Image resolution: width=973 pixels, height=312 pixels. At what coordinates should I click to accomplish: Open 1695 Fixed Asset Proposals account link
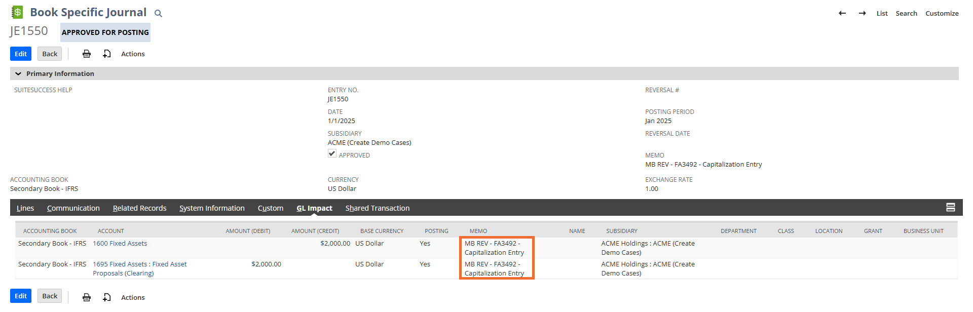pos(139,264)
